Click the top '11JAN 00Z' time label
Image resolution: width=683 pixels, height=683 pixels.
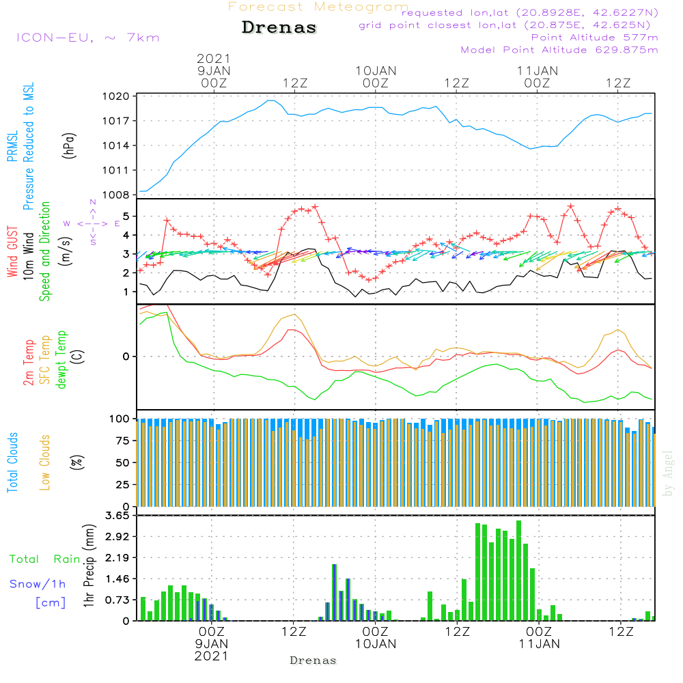[x=537, y=77]
